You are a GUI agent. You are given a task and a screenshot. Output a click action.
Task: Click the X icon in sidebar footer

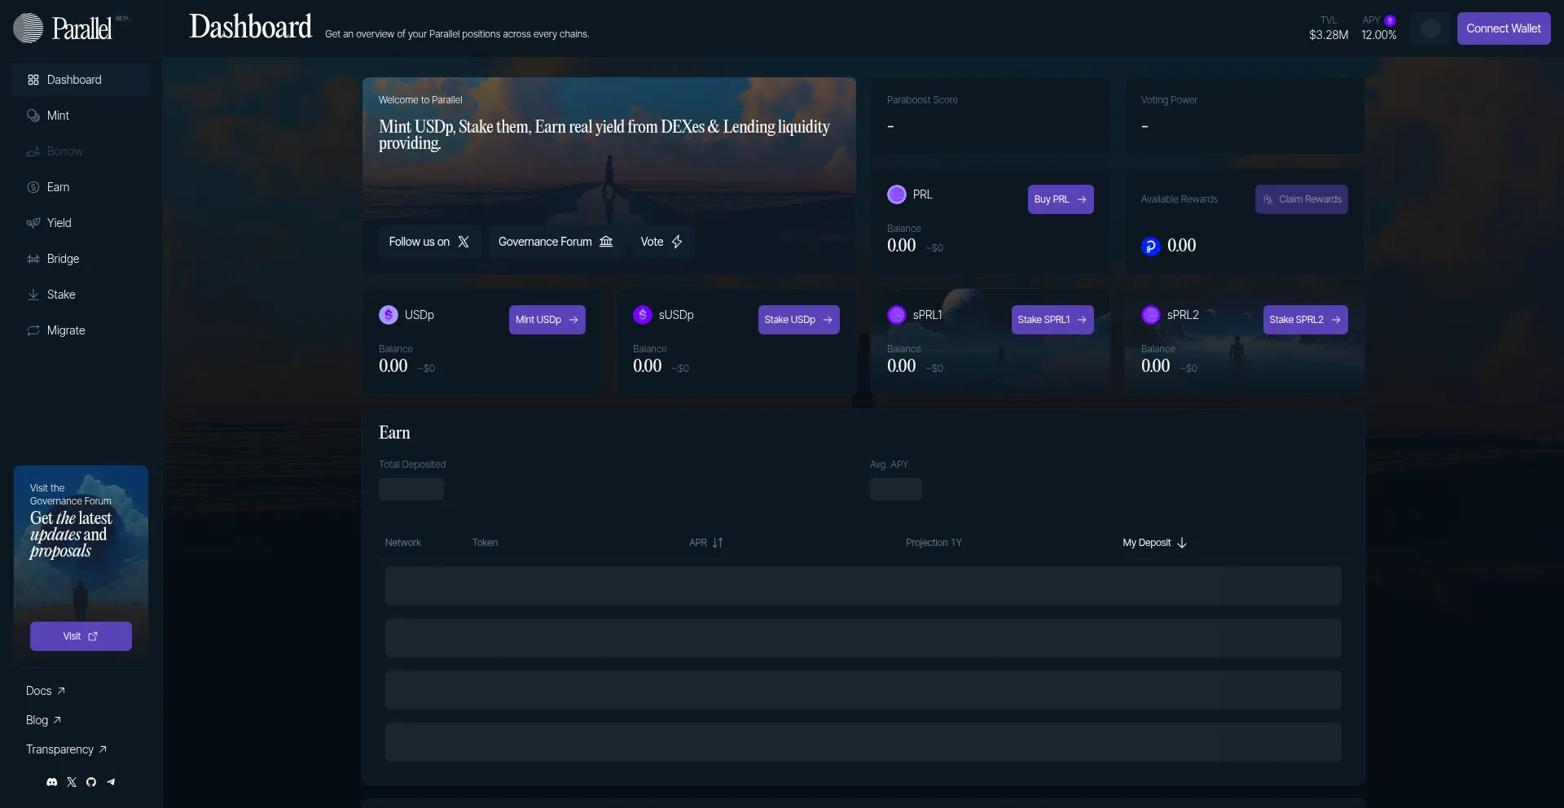coord(72,782)
